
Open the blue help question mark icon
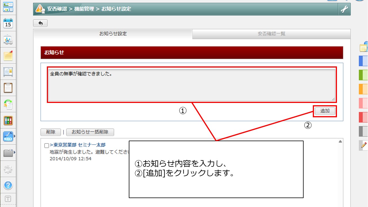click(x=8, y=185)
